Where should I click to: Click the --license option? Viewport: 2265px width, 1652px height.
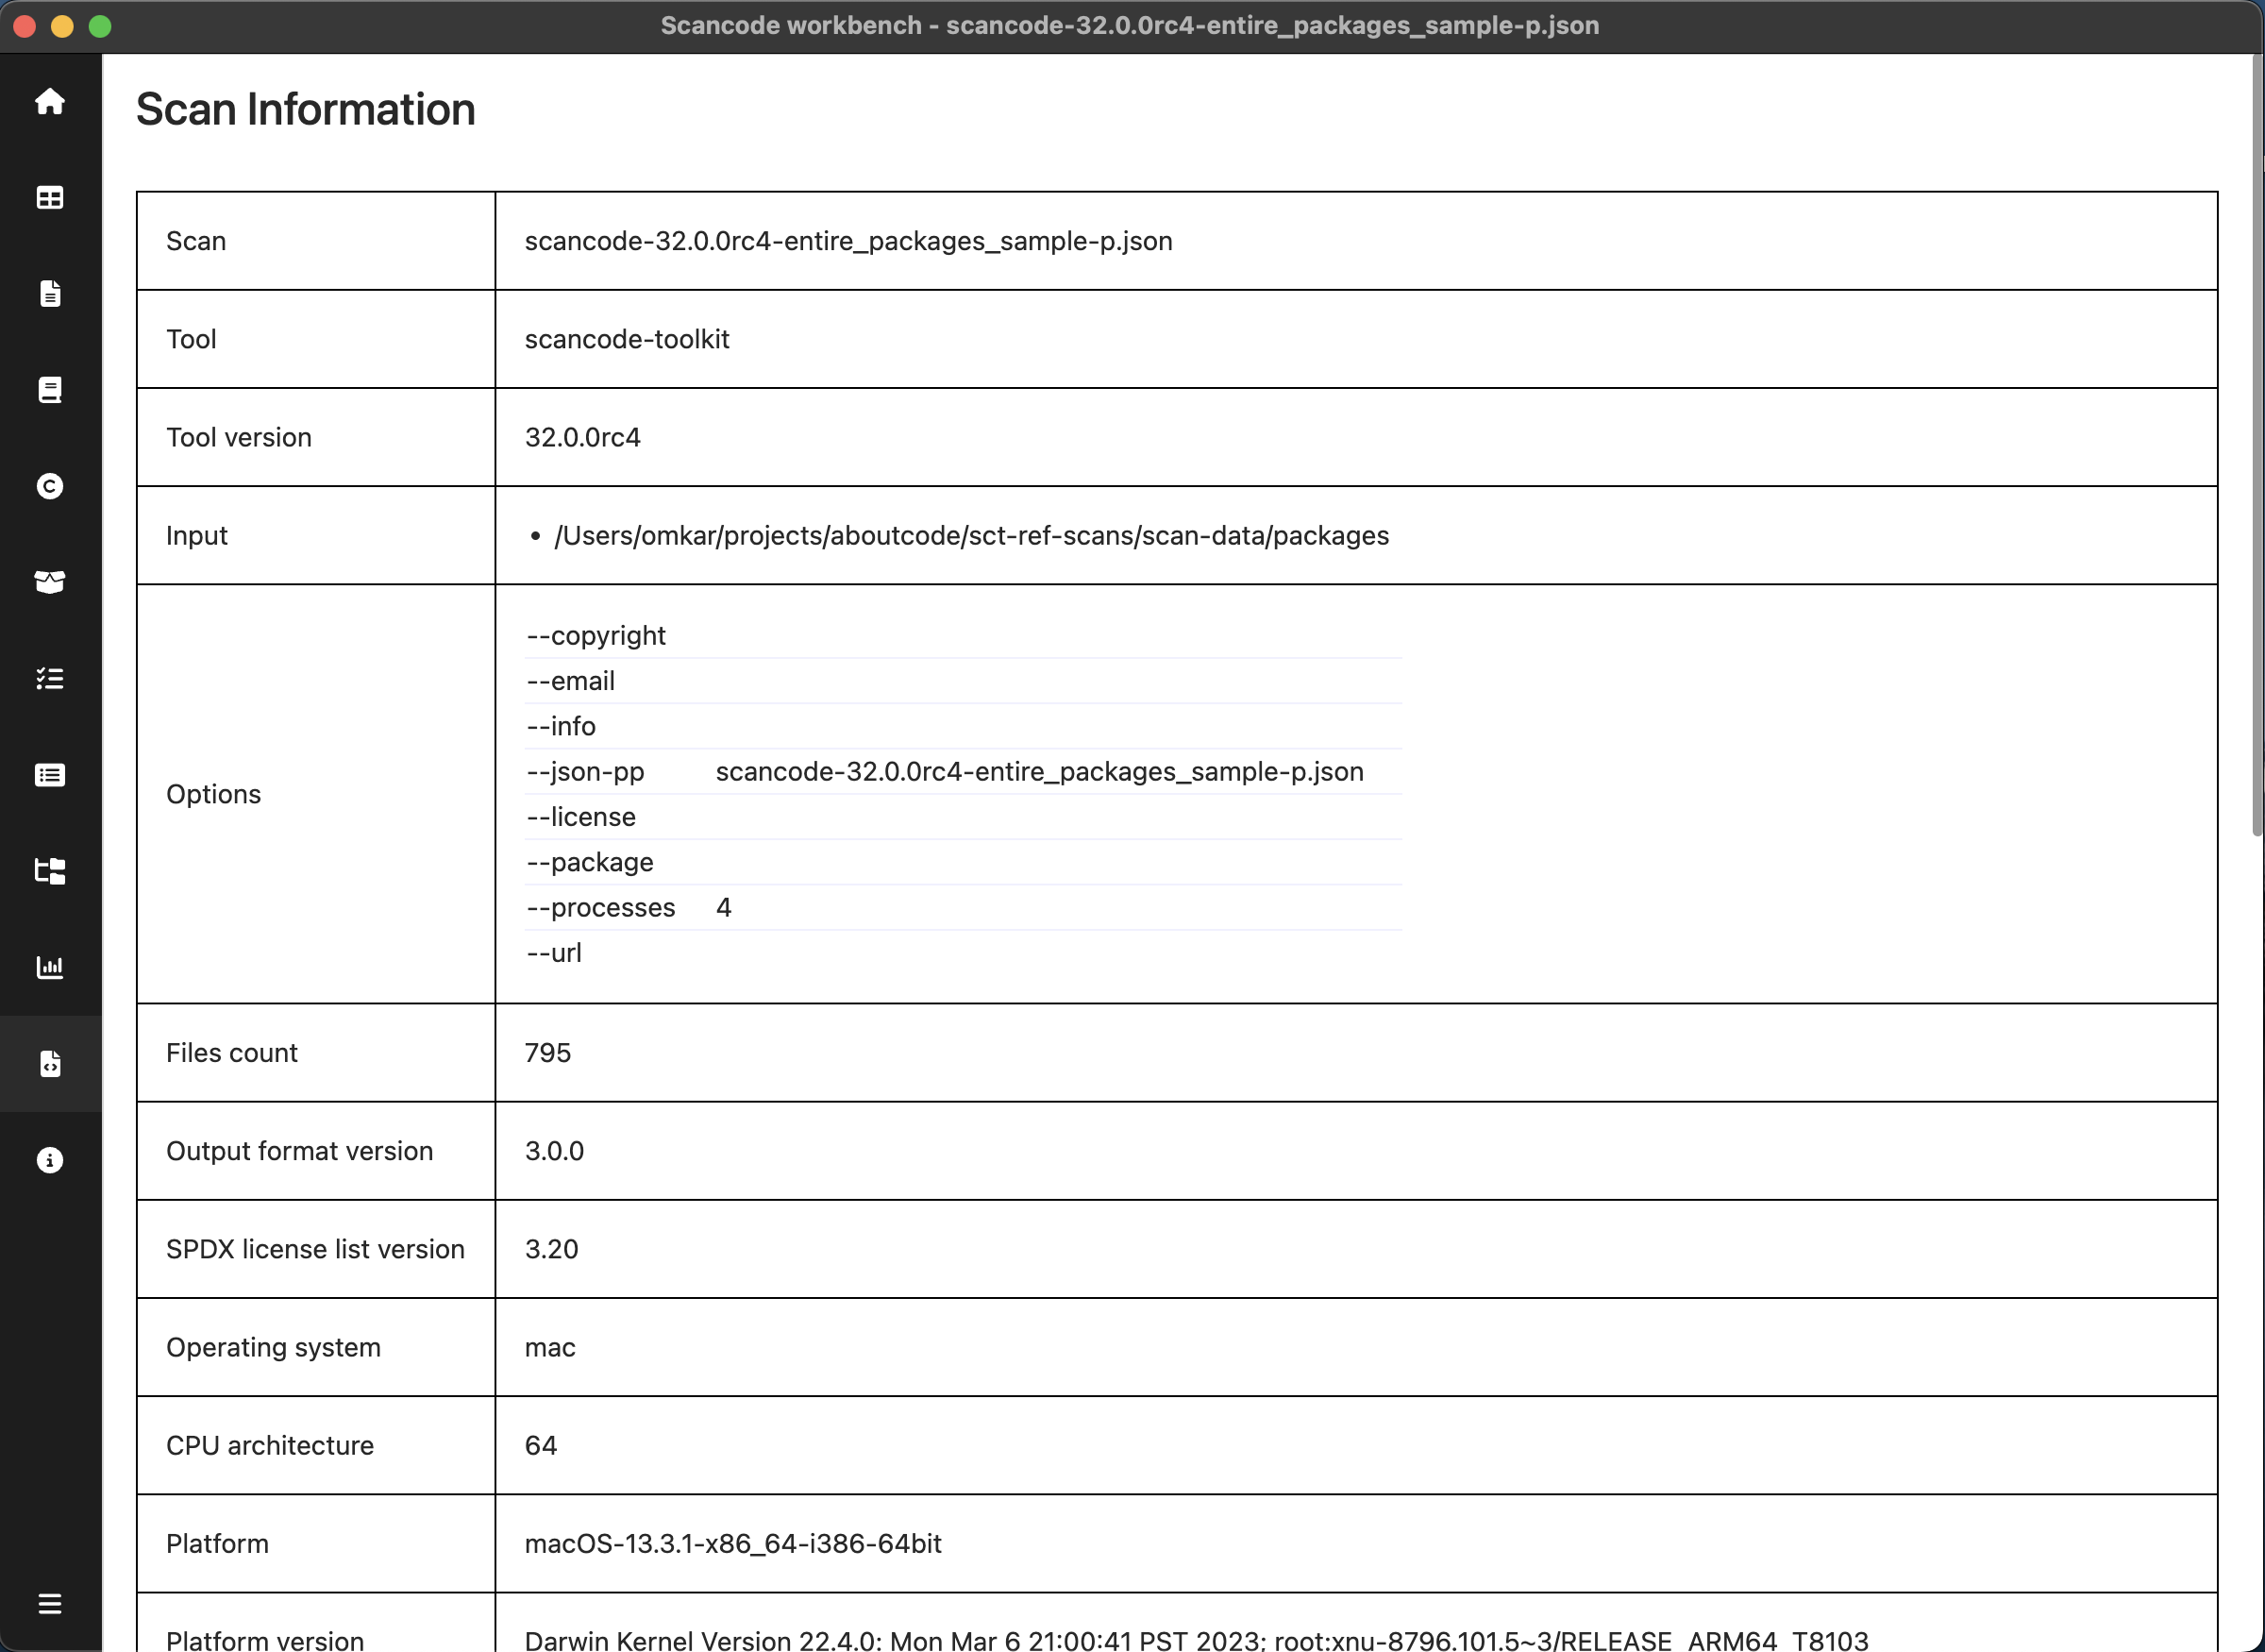coord(580,817)
